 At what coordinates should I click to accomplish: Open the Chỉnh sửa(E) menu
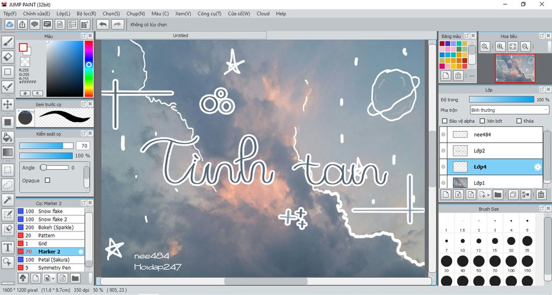36,13
